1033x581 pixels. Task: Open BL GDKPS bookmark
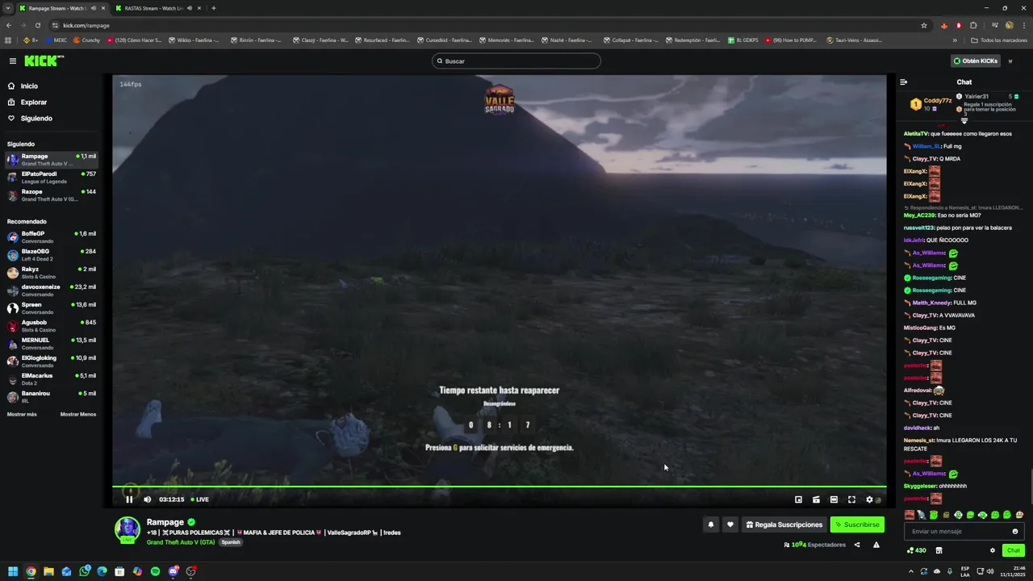[743, 40]
